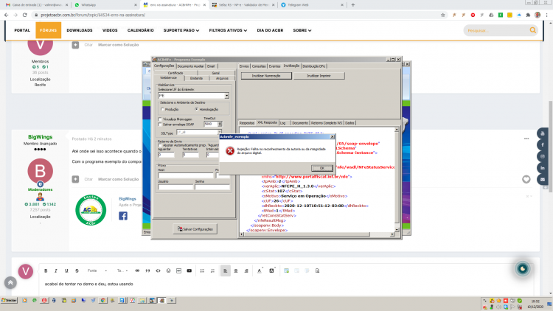Click the Facebook icon in BigWings' signature
Image resolution: width=553 pixels, height=311 pixels.
(123, 216)
